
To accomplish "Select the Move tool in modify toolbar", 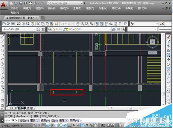I will (168, 60).
